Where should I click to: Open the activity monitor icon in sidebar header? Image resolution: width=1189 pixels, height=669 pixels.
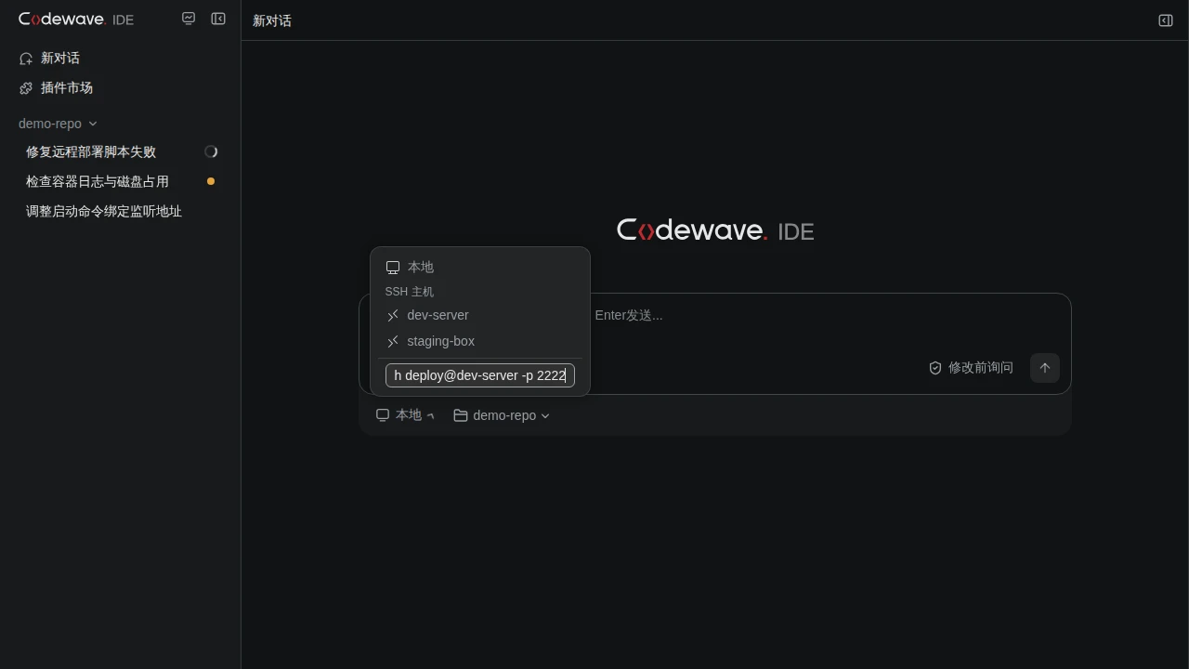pyautogui.click(x=189, y=19)
